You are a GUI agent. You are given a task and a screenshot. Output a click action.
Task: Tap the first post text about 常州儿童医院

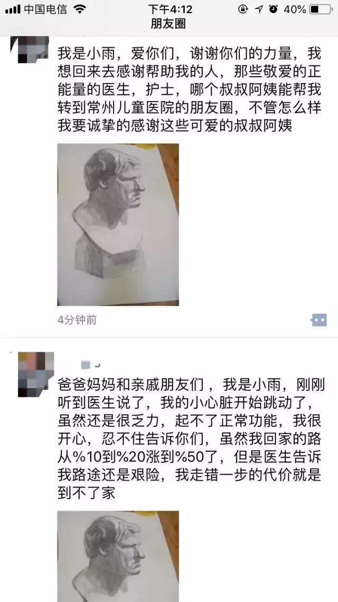[x=190, y=90]
